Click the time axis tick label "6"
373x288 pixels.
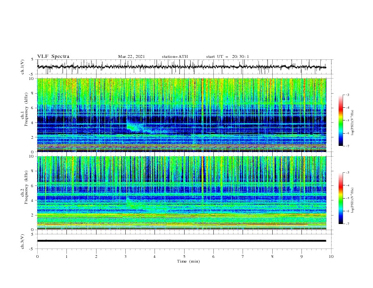click(x=213, y=256)
